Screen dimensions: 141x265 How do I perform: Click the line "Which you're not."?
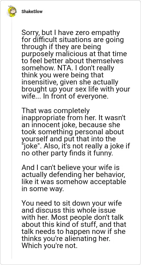pos(49,246)
